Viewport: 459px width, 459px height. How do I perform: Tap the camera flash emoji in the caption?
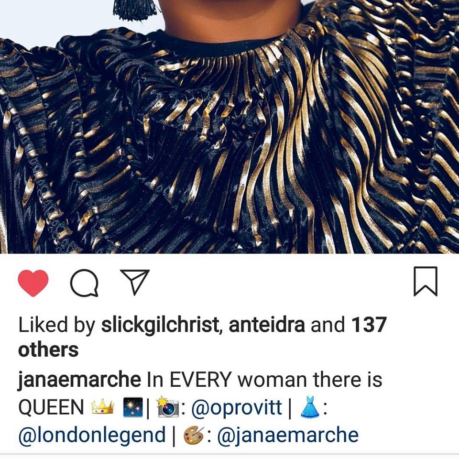168,406
